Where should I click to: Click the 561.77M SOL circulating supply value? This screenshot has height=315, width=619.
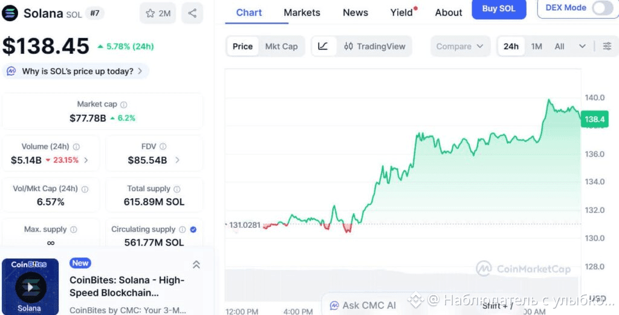point(154,242)
